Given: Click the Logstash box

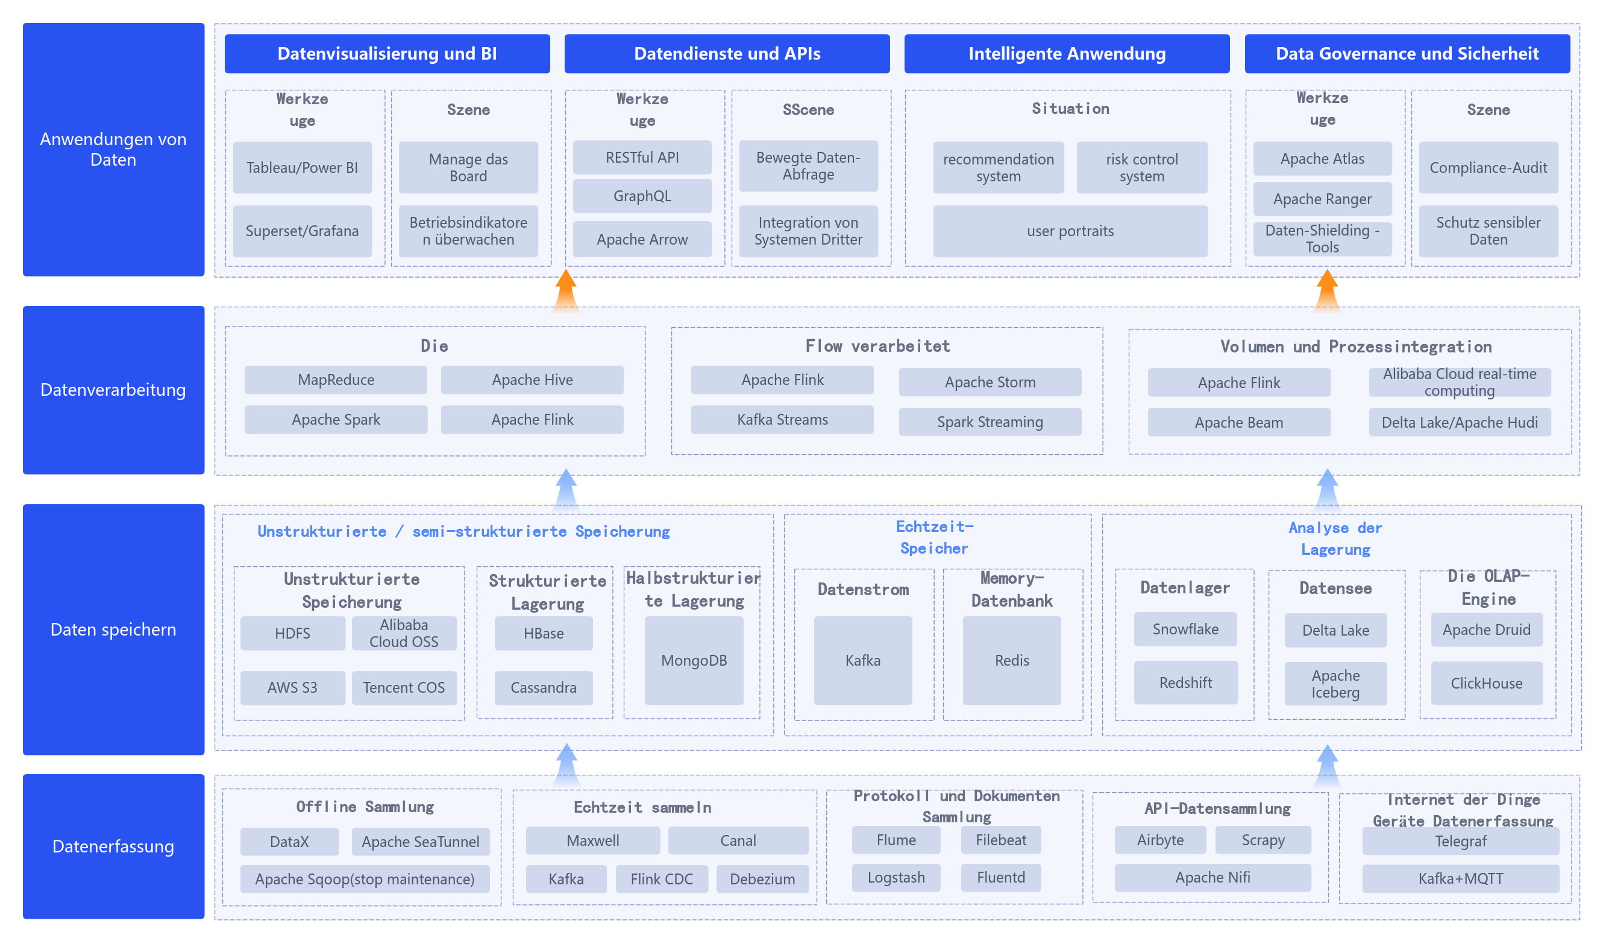Looking at the screenshot, I should [x=896, y=877].
